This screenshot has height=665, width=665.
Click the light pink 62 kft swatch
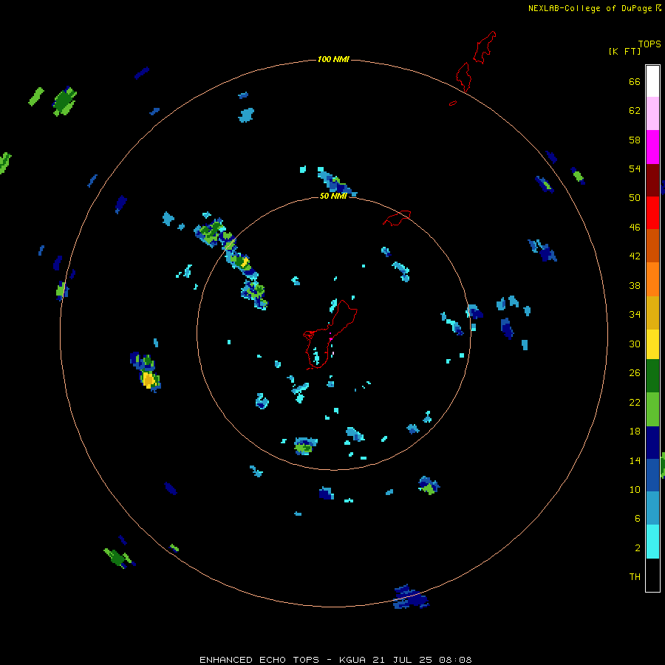pyautogui.click(x=652, y=114)
